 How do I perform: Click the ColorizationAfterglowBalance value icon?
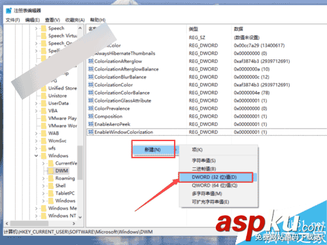pos(91,69)
